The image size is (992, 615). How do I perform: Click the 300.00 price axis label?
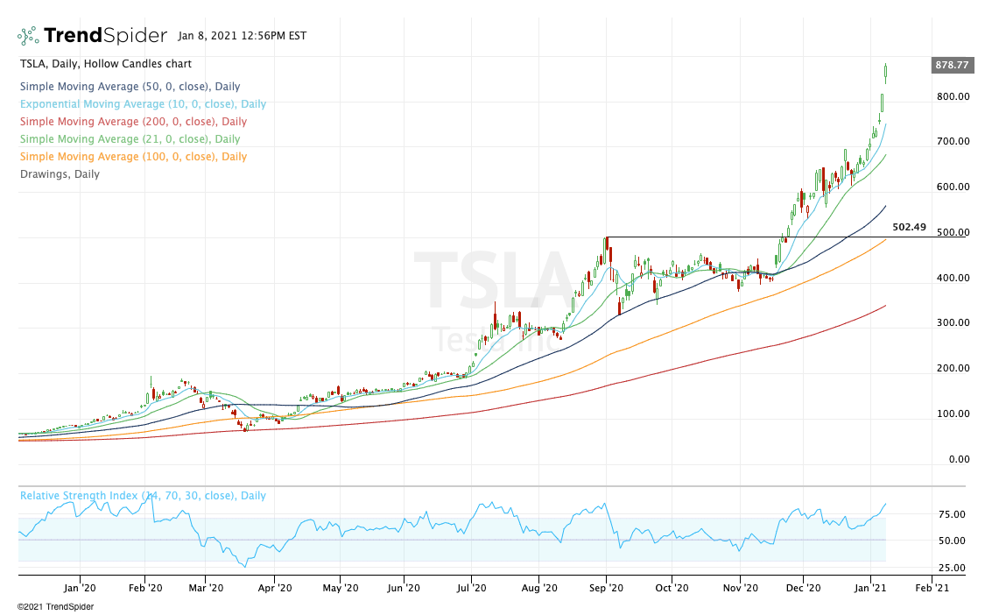pos(953,322)
